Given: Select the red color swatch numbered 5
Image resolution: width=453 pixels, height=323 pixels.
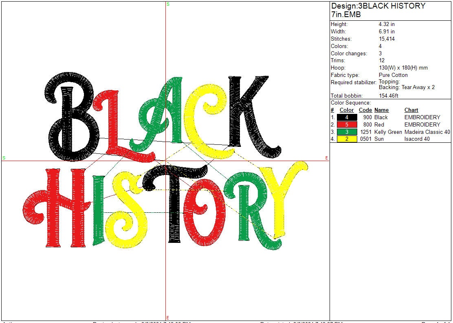Looking at the screenshot, I should pyautogui.click(x=347, y=124).
